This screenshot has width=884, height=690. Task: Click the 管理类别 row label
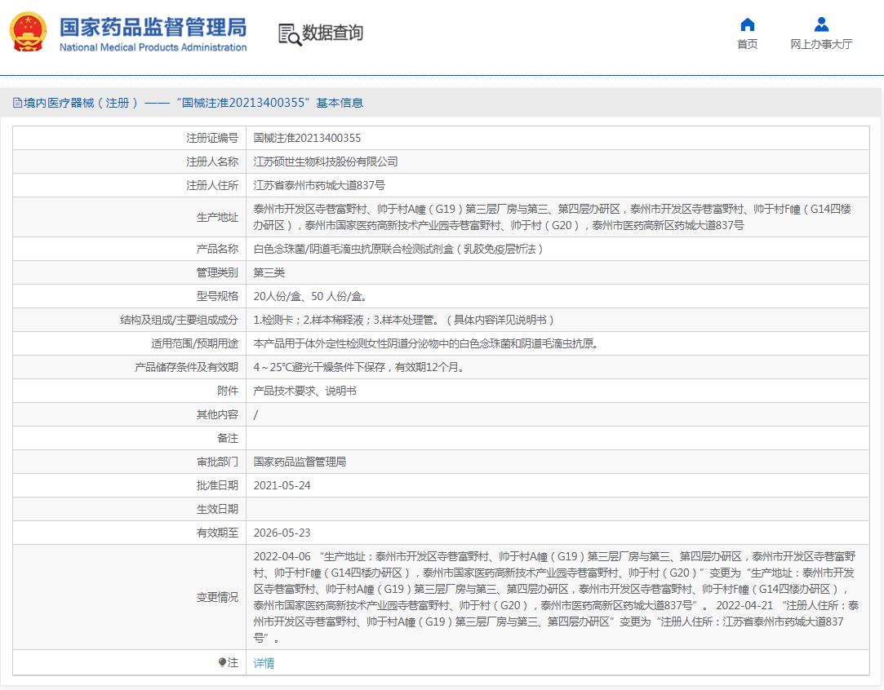(217, 272)
